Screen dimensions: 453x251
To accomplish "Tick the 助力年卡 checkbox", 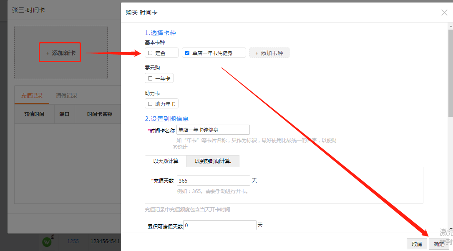I will click(x=150, y=104).
